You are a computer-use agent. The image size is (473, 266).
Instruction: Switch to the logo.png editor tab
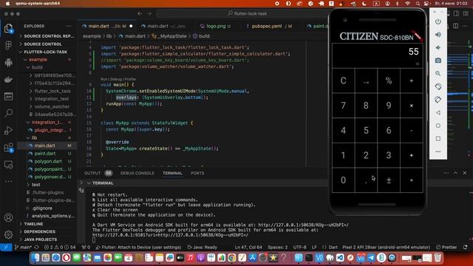[x=216, y=27]
